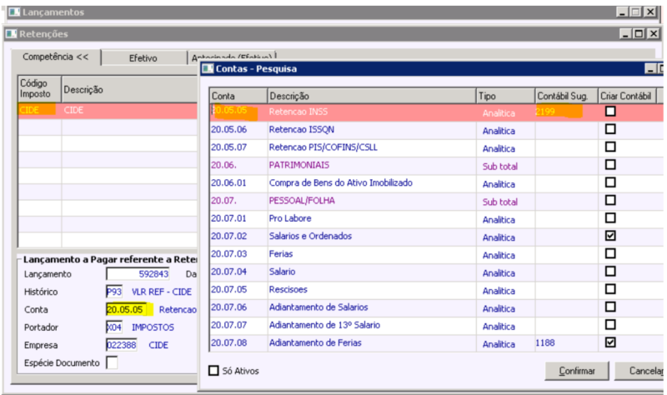This screenshot has height=395, width=667.
Task: Sort by the Contábil Sug. column header
Action: click(x=566, y=96)
